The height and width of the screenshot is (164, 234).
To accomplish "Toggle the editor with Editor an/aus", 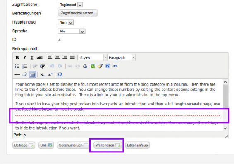I will tap(137, 145).
